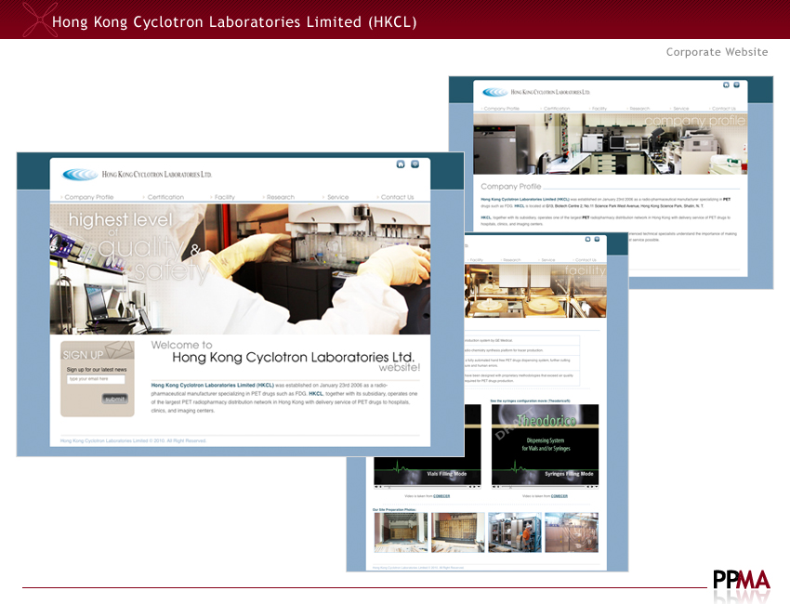
Task: Click the Syringes video progress bar
Action: [545, 487]
